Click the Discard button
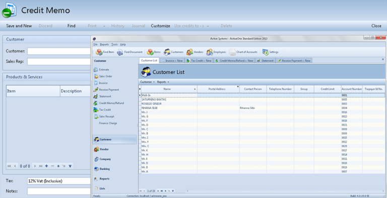This screenshot has width=387, height=198. click(45, 26)
